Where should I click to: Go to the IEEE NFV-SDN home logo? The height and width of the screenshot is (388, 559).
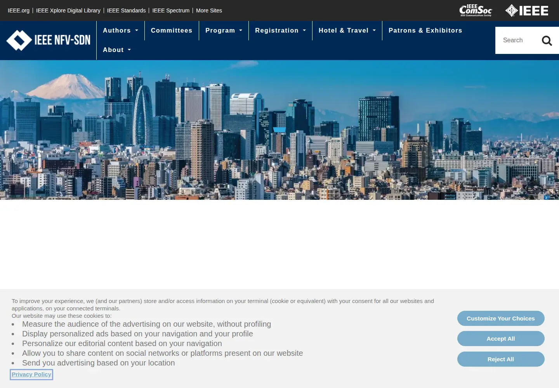[x=48, y=40]
